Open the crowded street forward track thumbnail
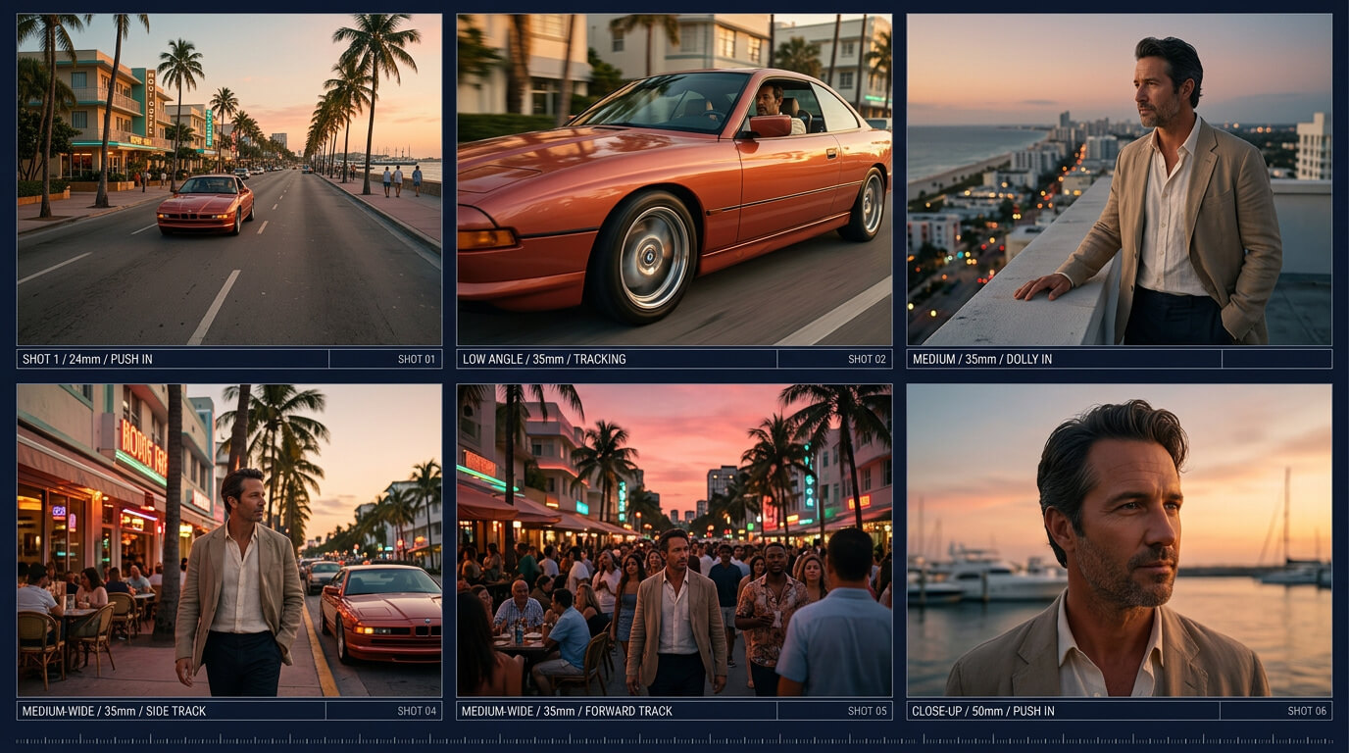1349x753 pixels. [x=674, y=540]
